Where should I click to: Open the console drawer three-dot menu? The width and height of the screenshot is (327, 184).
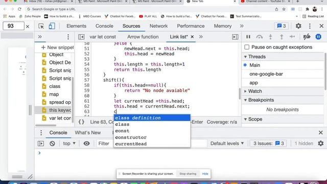41,133
